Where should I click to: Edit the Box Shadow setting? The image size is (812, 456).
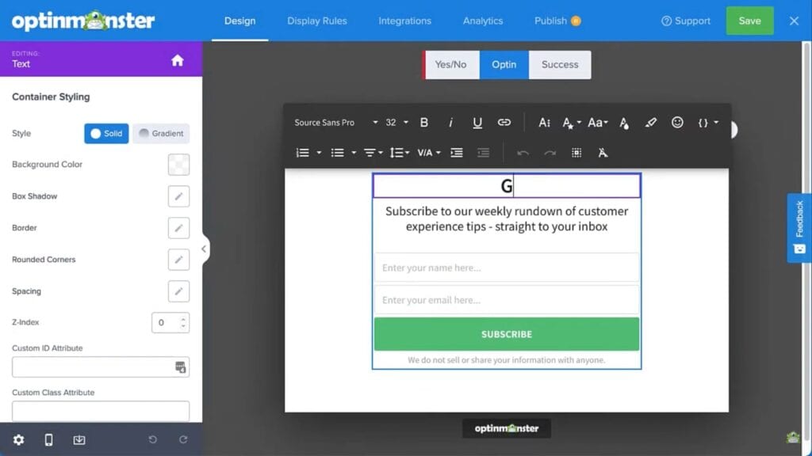click(x=178, y=196)
